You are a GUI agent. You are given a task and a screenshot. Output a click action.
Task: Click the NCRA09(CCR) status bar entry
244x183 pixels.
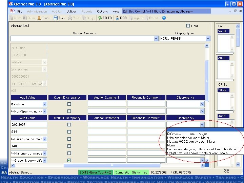point(181,172)
